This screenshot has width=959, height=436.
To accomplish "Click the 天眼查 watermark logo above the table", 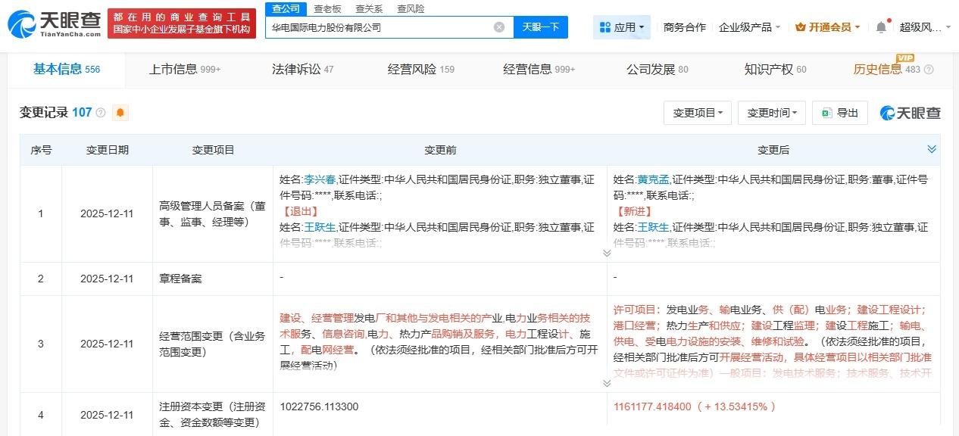I will 909,113.
